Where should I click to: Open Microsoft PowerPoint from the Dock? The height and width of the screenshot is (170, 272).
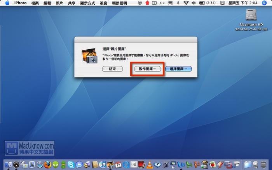click(x=197, y=165)
